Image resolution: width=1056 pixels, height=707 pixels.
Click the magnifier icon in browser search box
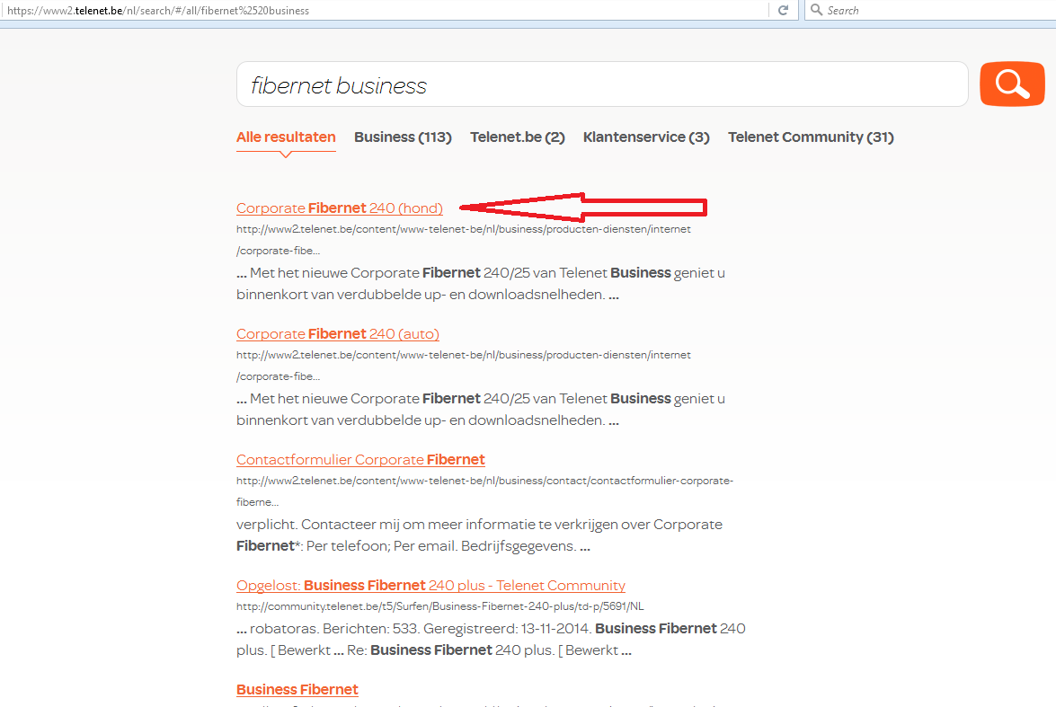point(816,10)
